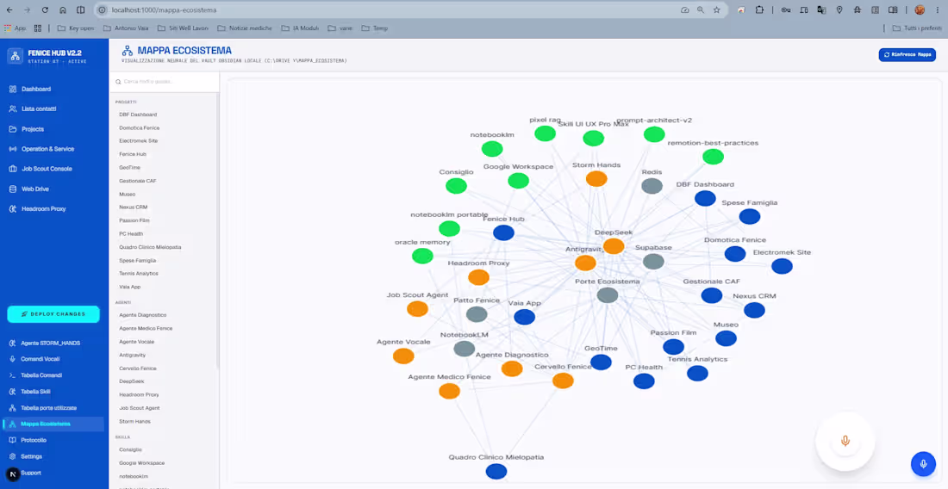Screen dimensions: 948x489
Task: Click the browser home icon
Action: click(x=63, y=9)
